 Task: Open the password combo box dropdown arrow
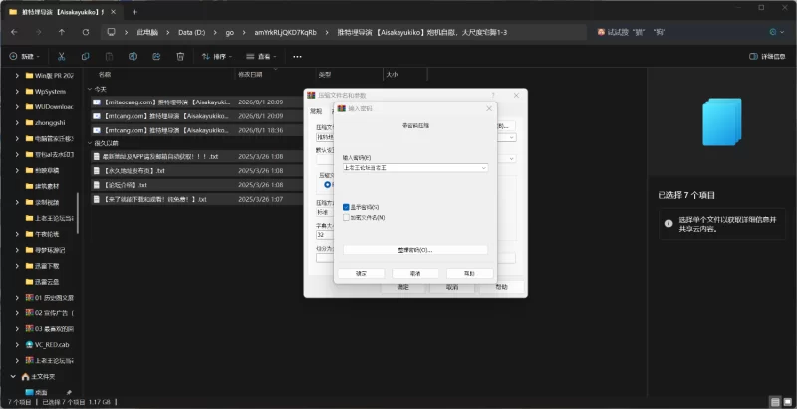[x=483, y=167]
